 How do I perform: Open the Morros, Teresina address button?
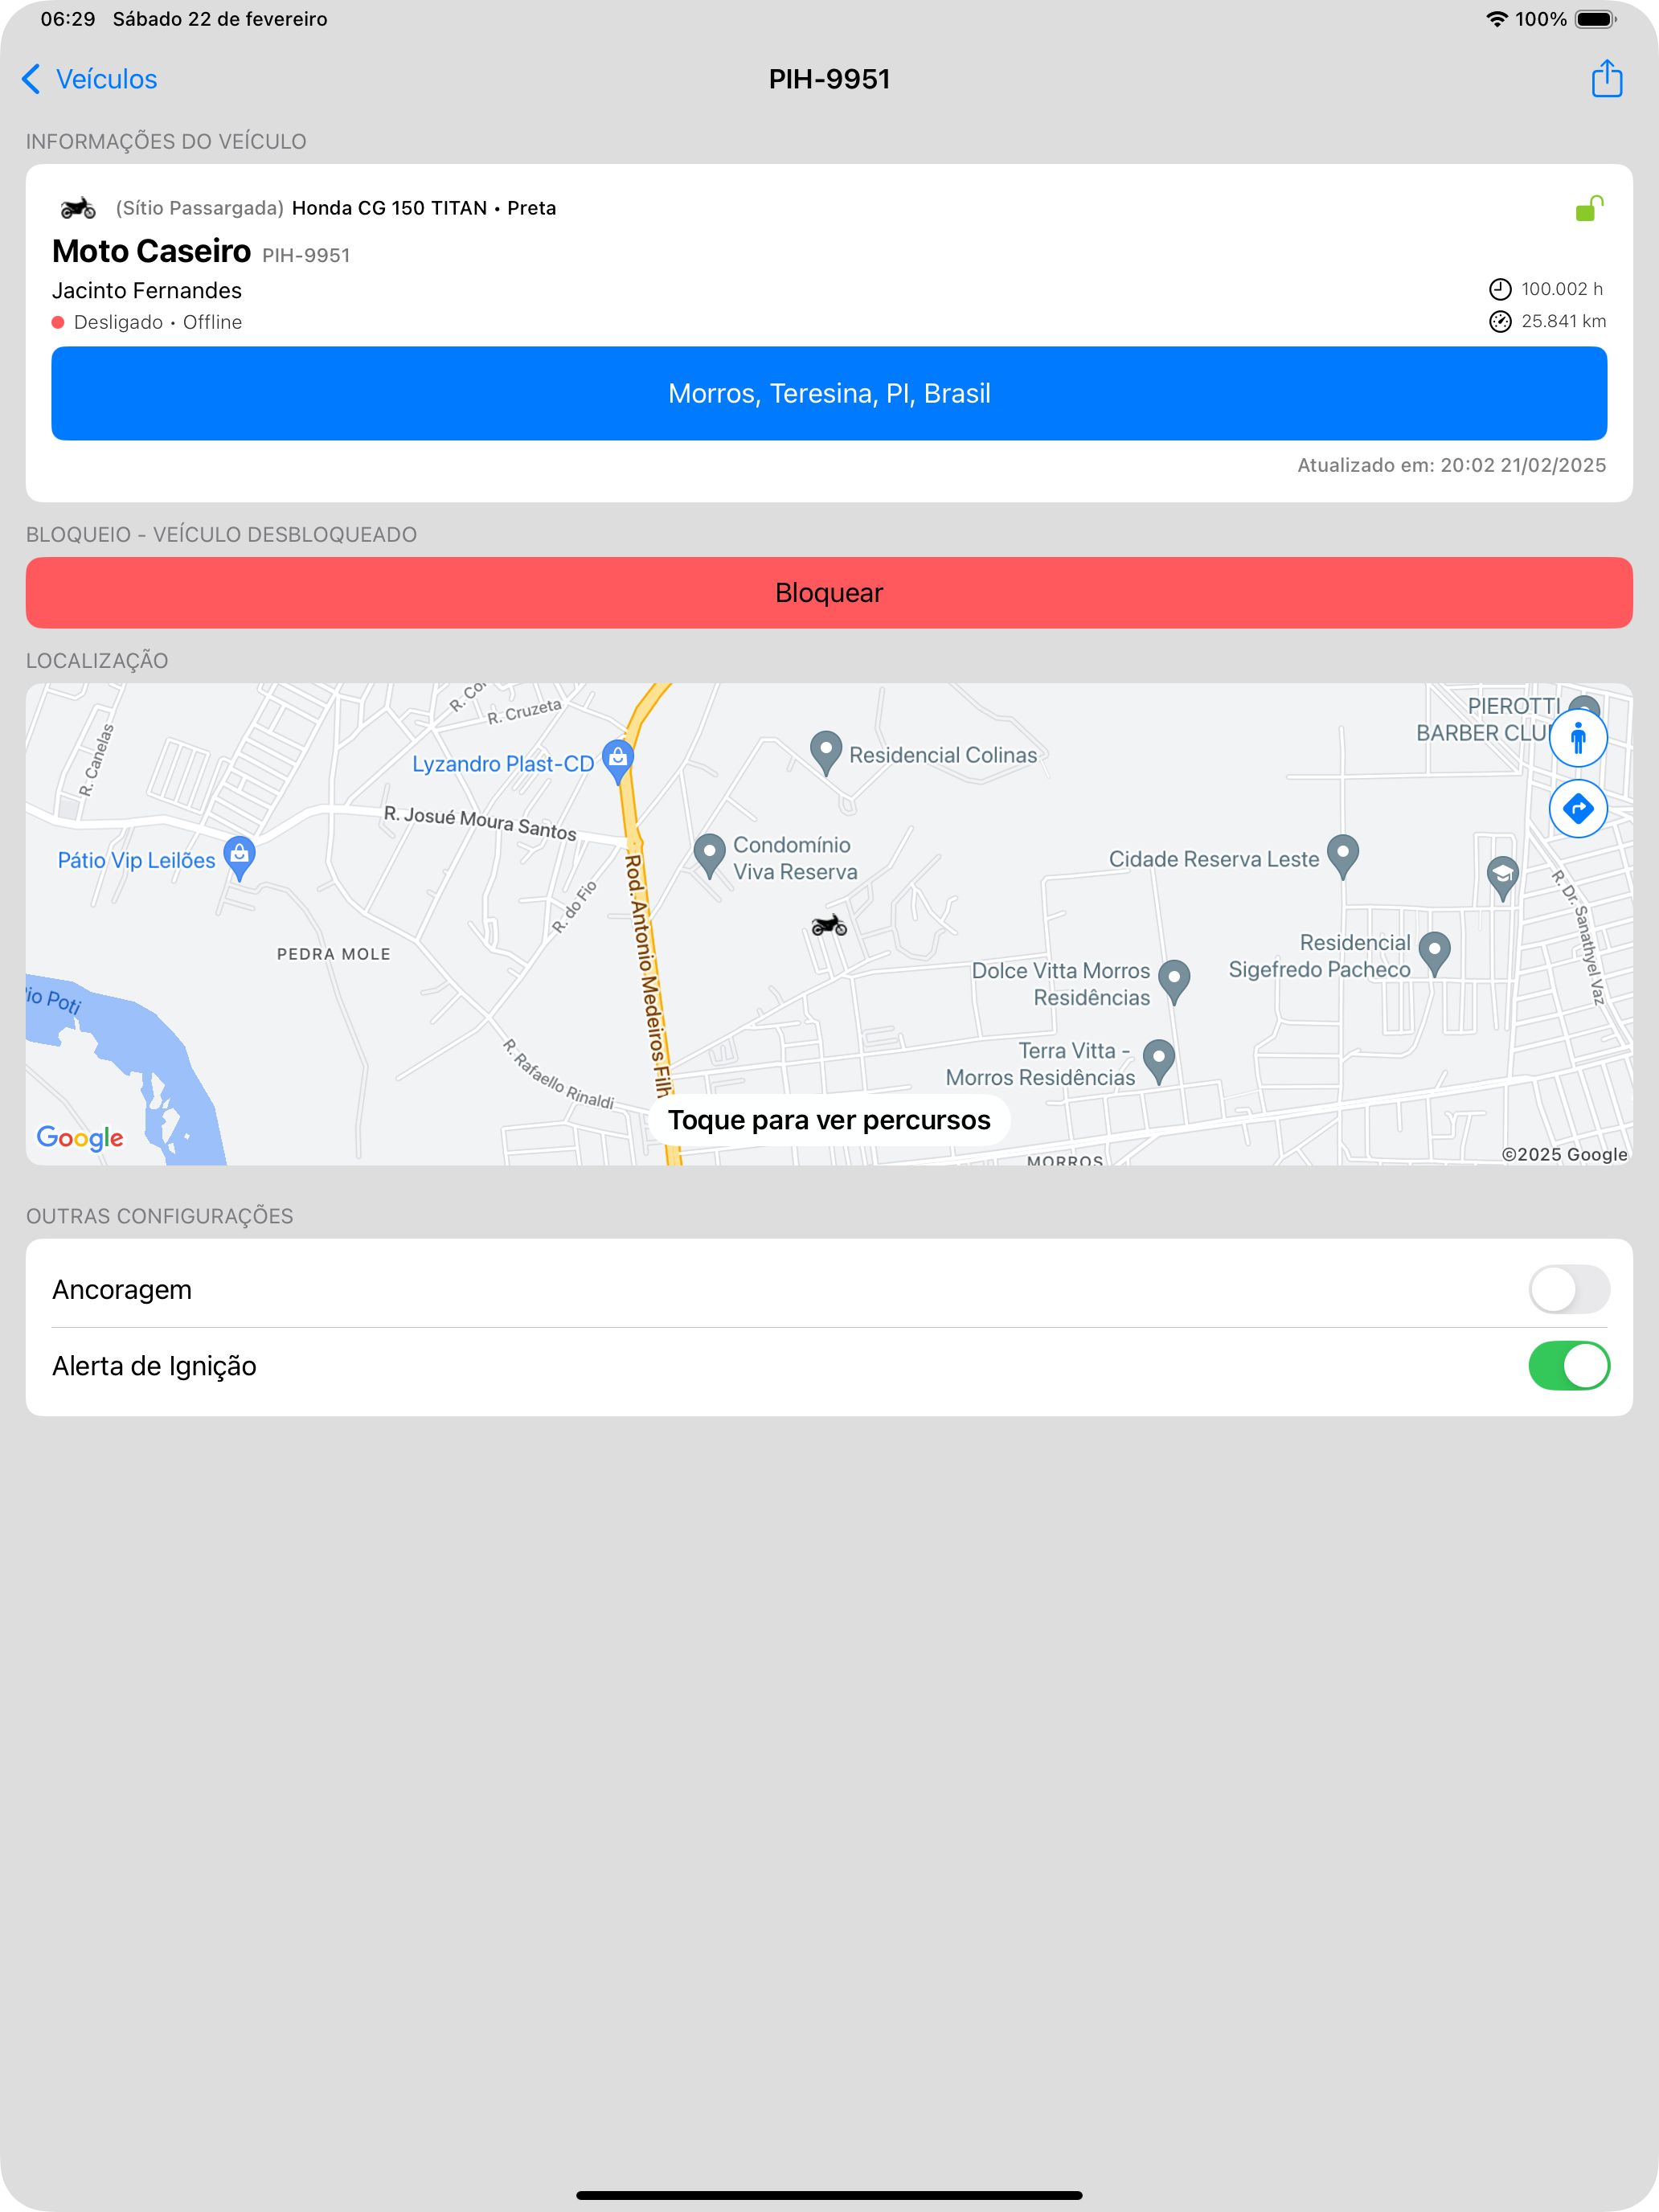click(829, 393)
